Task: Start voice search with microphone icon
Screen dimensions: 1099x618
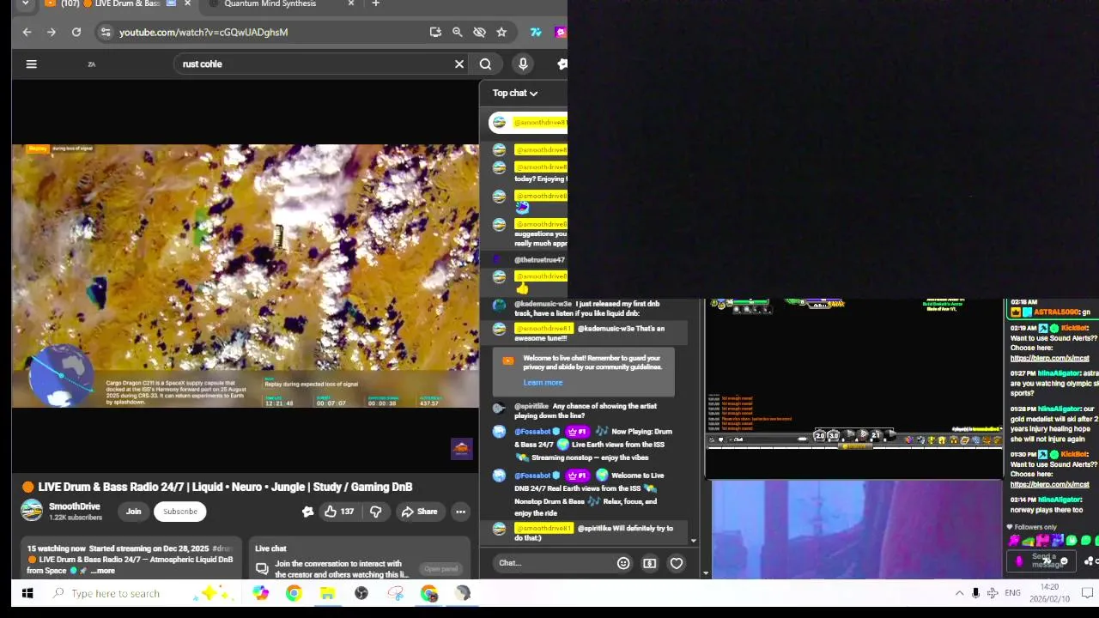Action: tap(523, 64)
